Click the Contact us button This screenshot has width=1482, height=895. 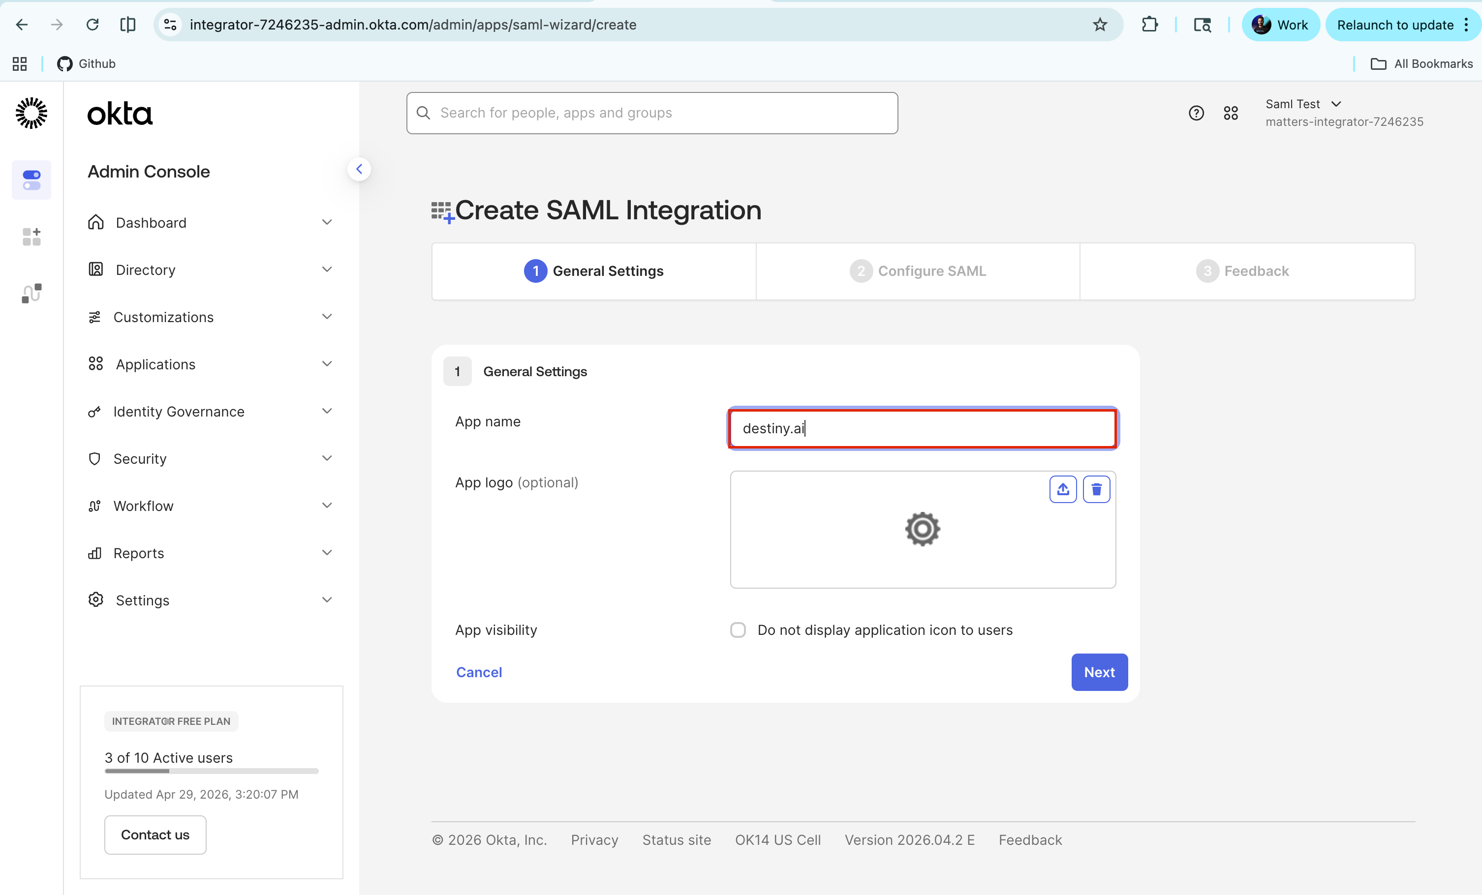[155, 835]
